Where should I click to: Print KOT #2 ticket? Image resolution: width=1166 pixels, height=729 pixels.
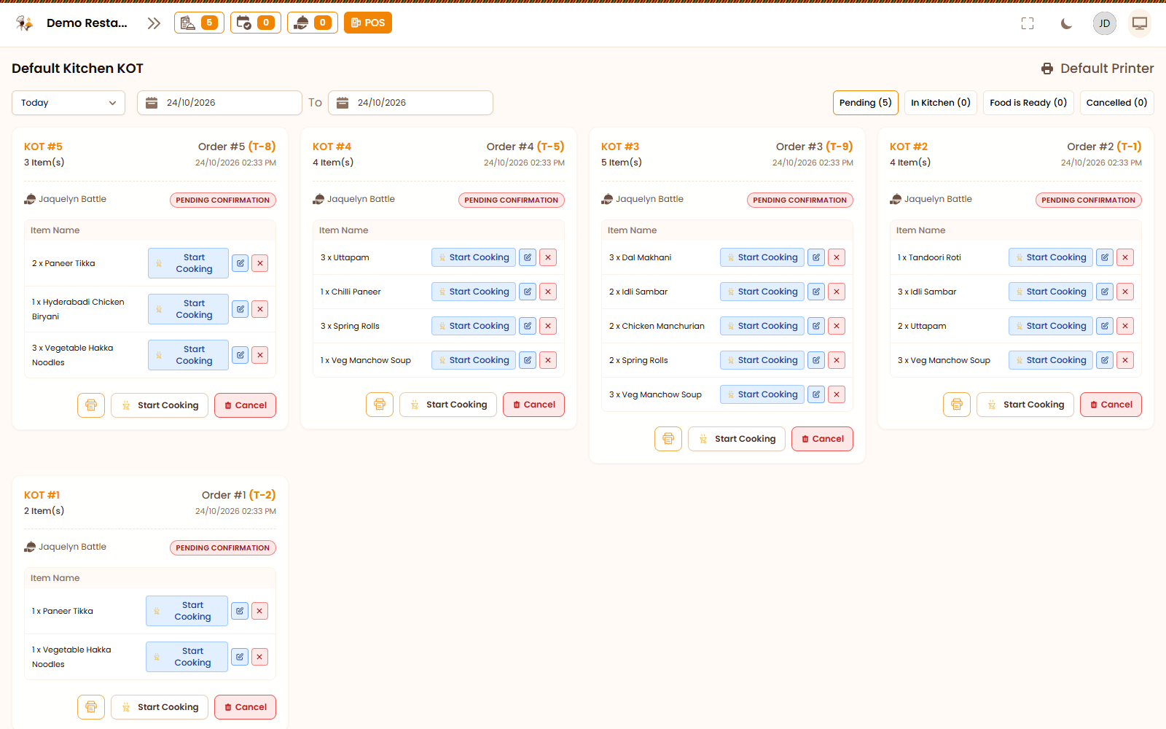coord(957,405)
